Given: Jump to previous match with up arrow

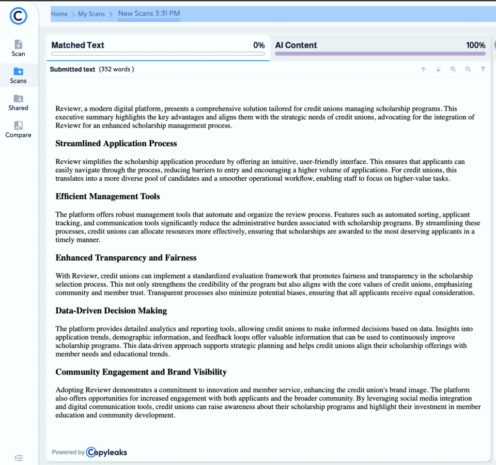Looking at the screenshot, I should 423,69.
